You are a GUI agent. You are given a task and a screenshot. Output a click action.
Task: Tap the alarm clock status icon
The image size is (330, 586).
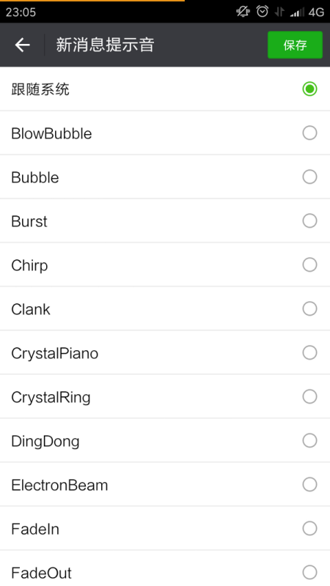pyautogui.click(x=263, y=12)
